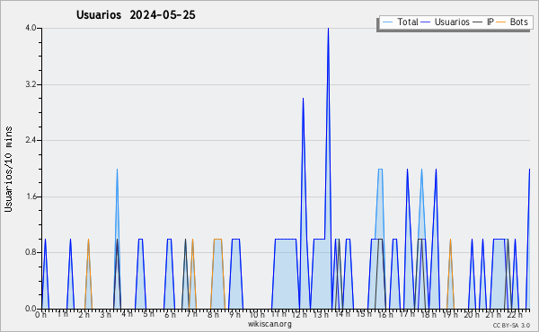Click the chart title Usuarios 2024-05-25

(x=136, y=15)
